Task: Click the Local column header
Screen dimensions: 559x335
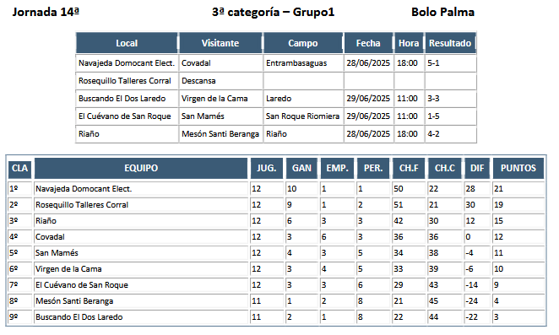Action: (x=127, y=43)
